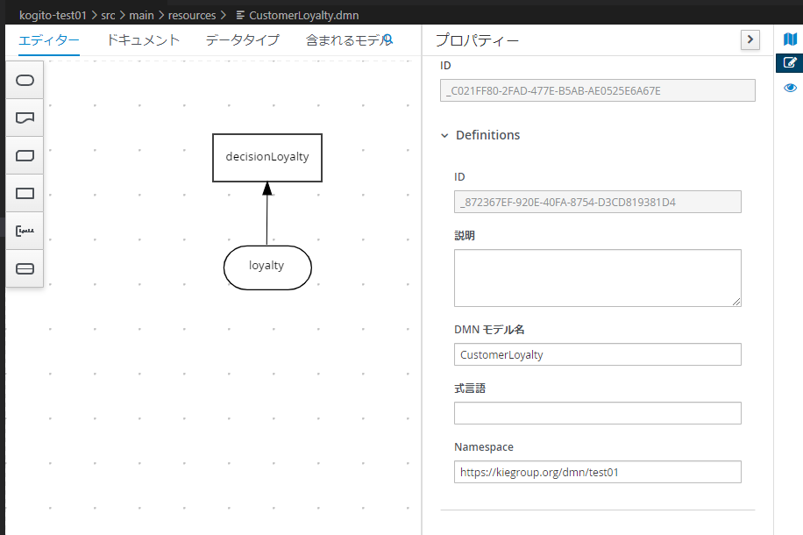The height and width of the screenshot is (535, 803).
Task: Switch to the エディター tab
Action: coord(49,40)
